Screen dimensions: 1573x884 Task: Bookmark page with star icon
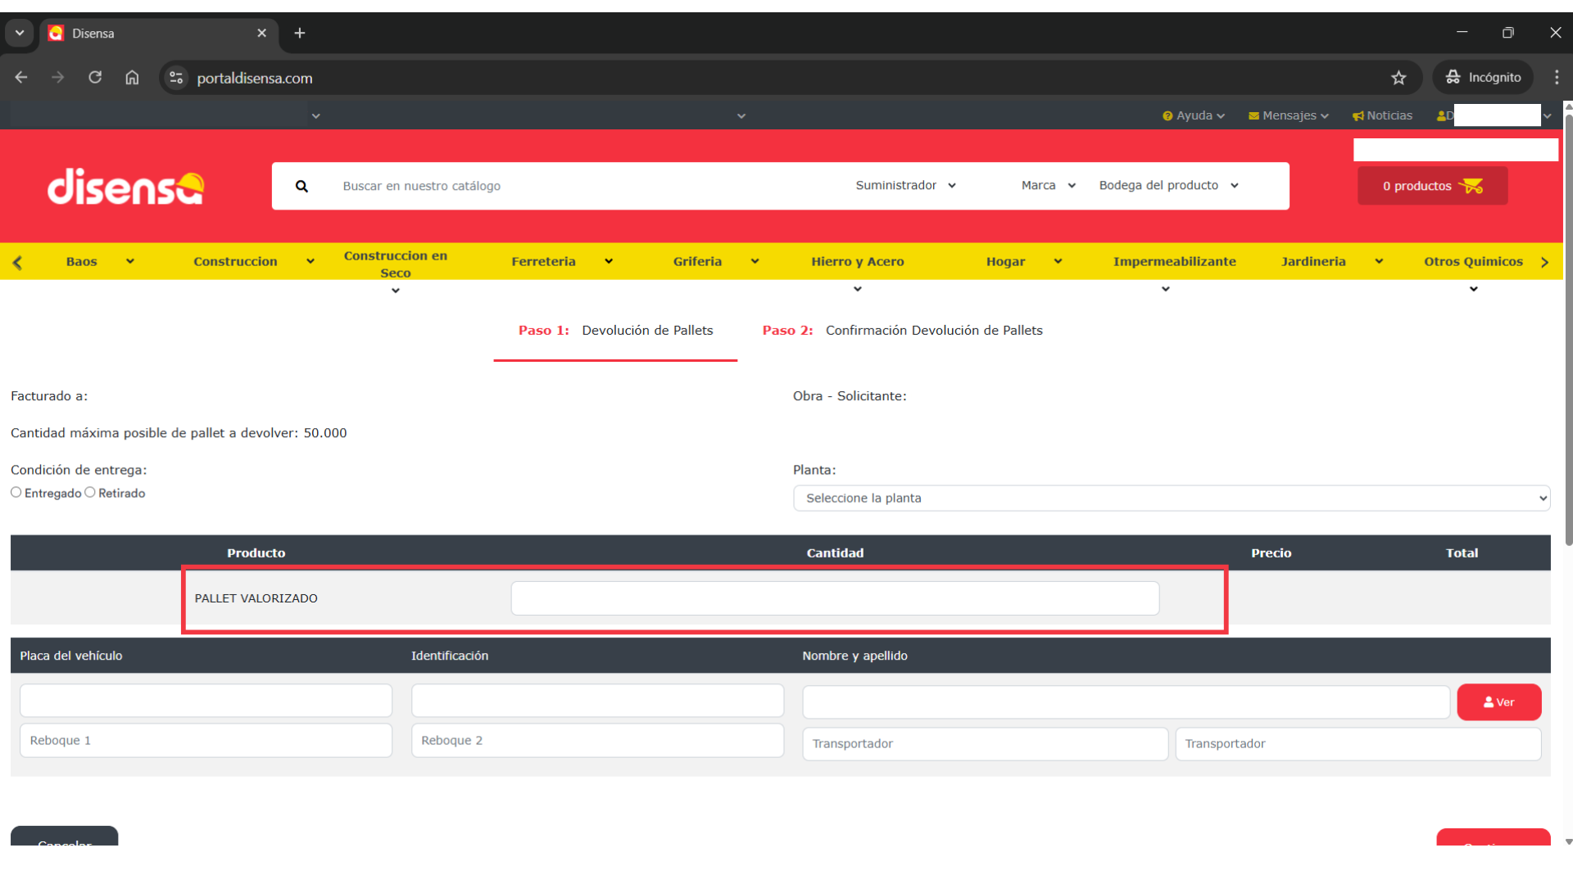tap(1398, 78)
